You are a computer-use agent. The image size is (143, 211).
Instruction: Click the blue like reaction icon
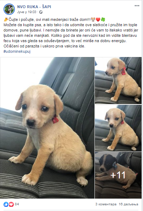[x=6, y=204]
